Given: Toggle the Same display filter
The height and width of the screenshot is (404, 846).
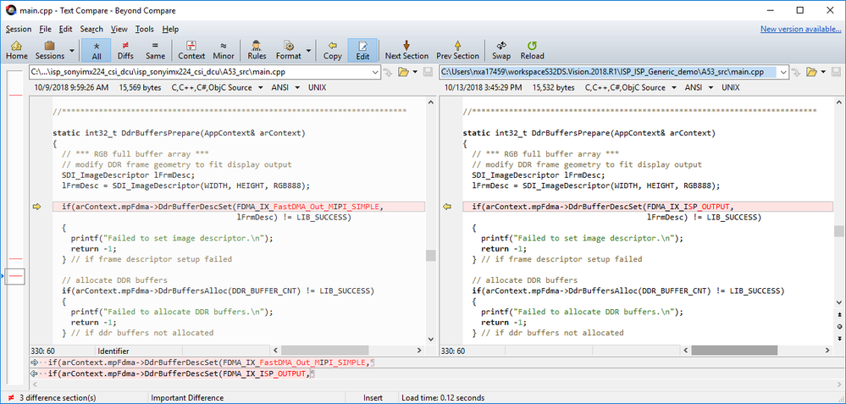Looking at the screenshot, I should pyautogui.click(x=155, y=50).
